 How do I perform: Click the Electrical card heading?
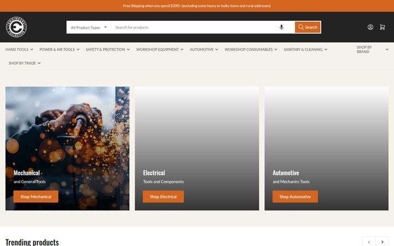[154, 173]
